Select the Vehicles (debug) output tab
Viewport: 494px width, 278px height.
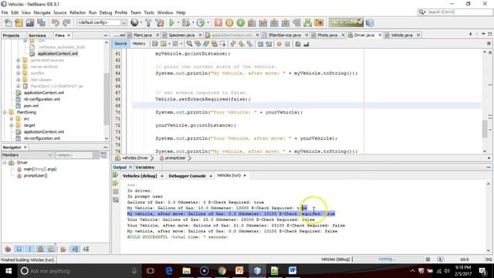[x=140, y=176]
